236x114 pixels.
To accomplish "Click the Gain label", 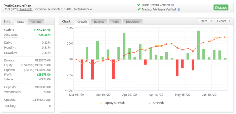I will tap(9, 30).
